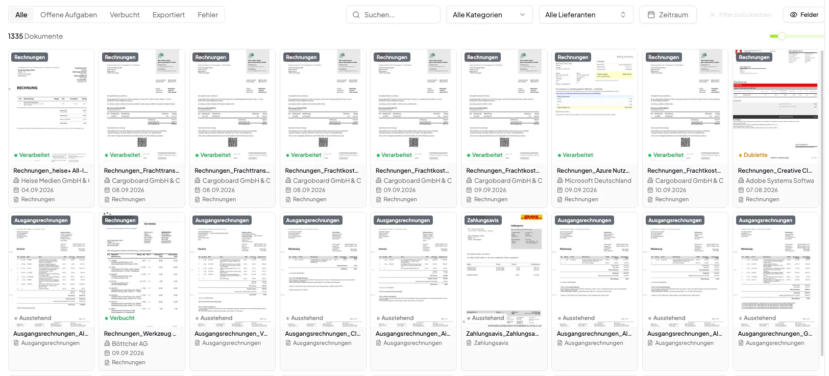The width and height of the screenshot is (829, 376).
Task: Click the Dublette status label
Action: (755, 155)
